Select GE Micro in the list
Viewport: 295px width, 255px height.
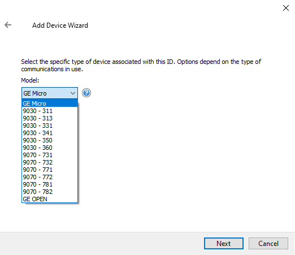pos(50,103)
